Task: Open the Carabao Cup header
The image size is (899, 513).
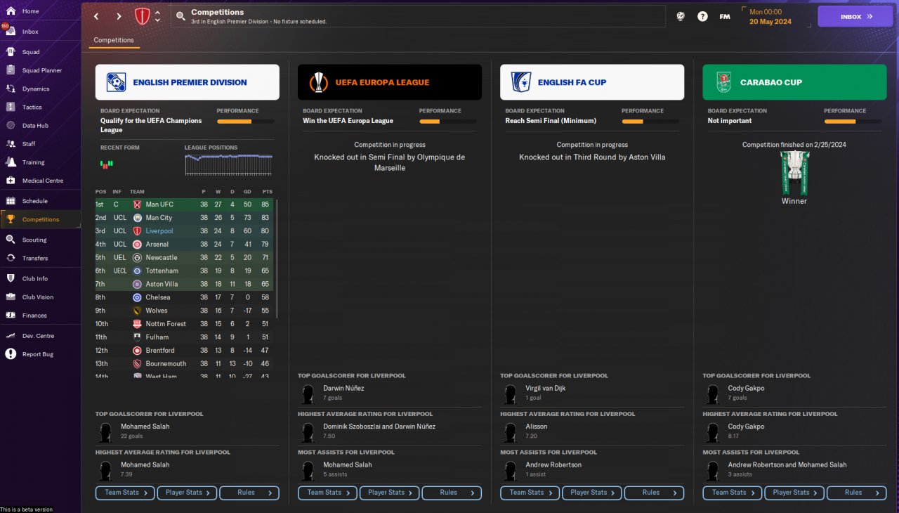Action: (794, 82)
